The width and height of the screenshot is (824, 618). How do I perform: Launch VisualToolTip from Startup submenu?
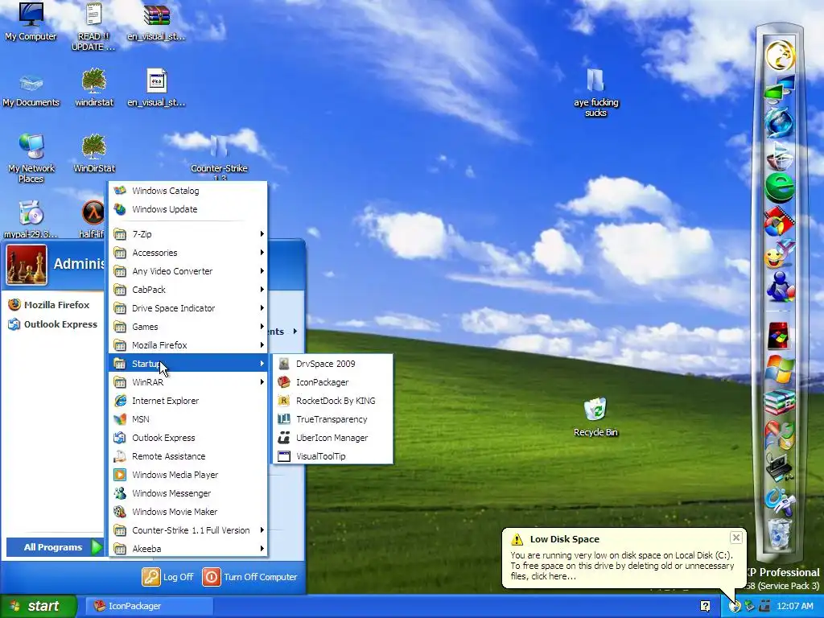click(332, 456)
